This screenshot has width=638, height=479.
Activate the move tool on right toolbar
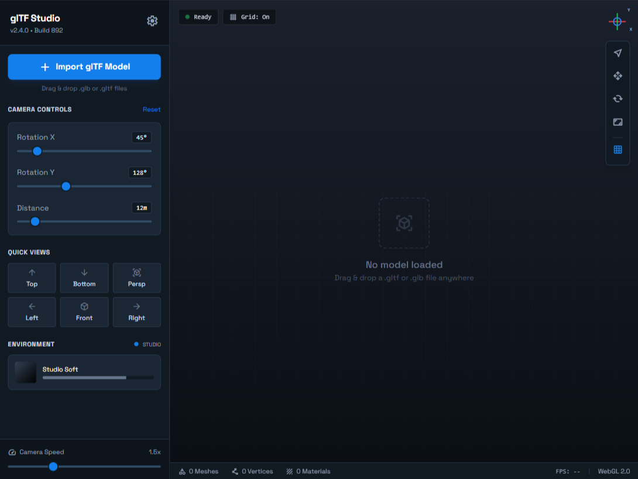(618, 76)
